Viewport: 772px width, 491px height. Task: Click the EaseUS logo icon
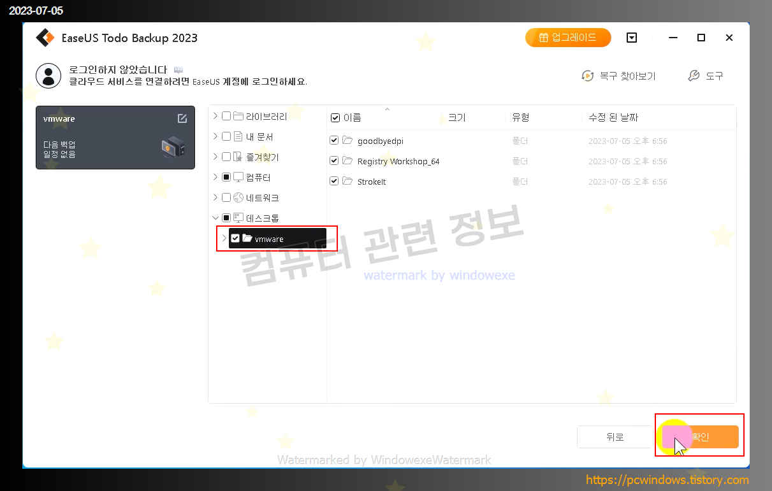[45, 38]
